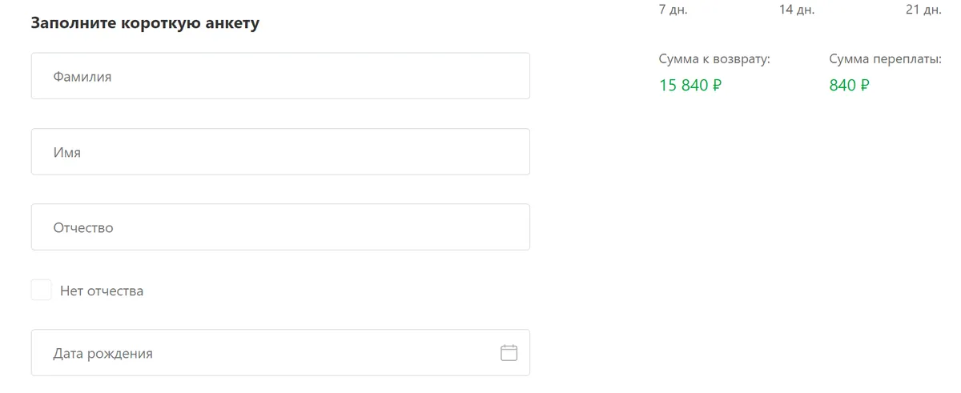Click ruble sign after 15 840
This screenshot has height=393, width=961.
click(717, 85)
